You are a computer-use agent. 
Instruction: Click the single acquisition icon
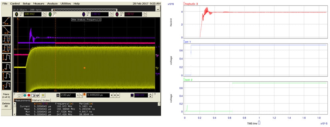point(33,95)
